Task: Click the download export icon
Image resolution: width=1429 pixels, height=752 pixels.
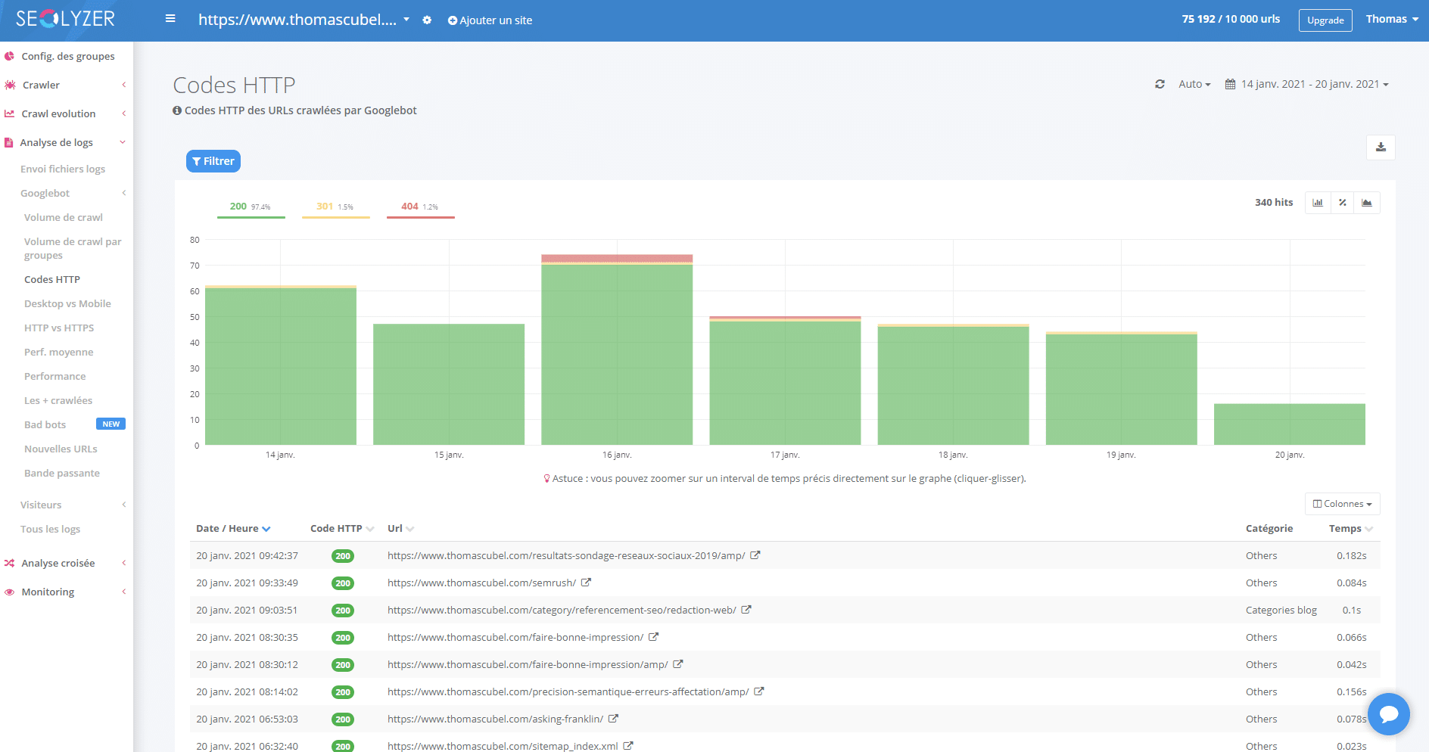Action: point(1381,148)
